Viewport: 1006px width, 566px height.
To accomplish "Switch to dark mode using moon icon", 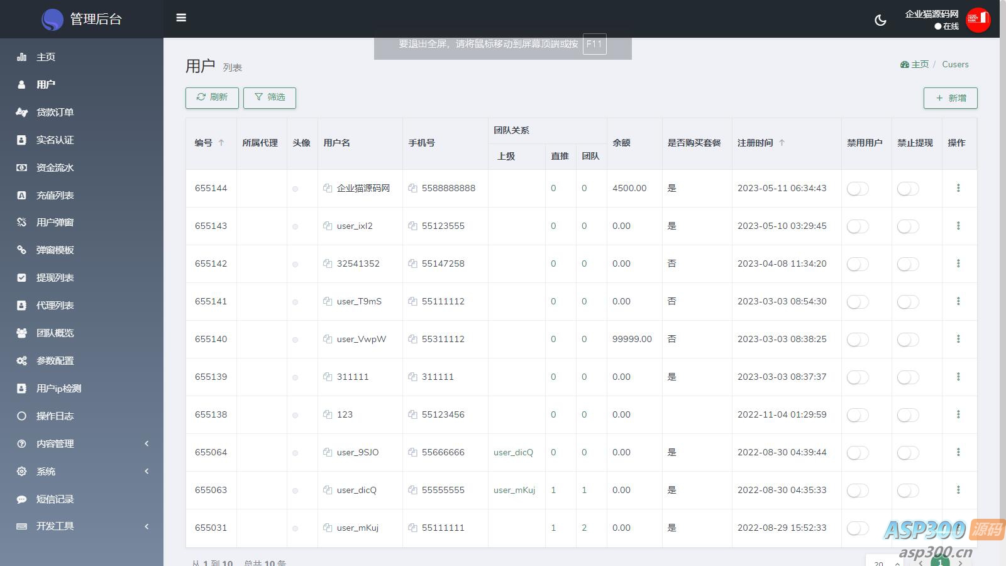I will 880,20.
